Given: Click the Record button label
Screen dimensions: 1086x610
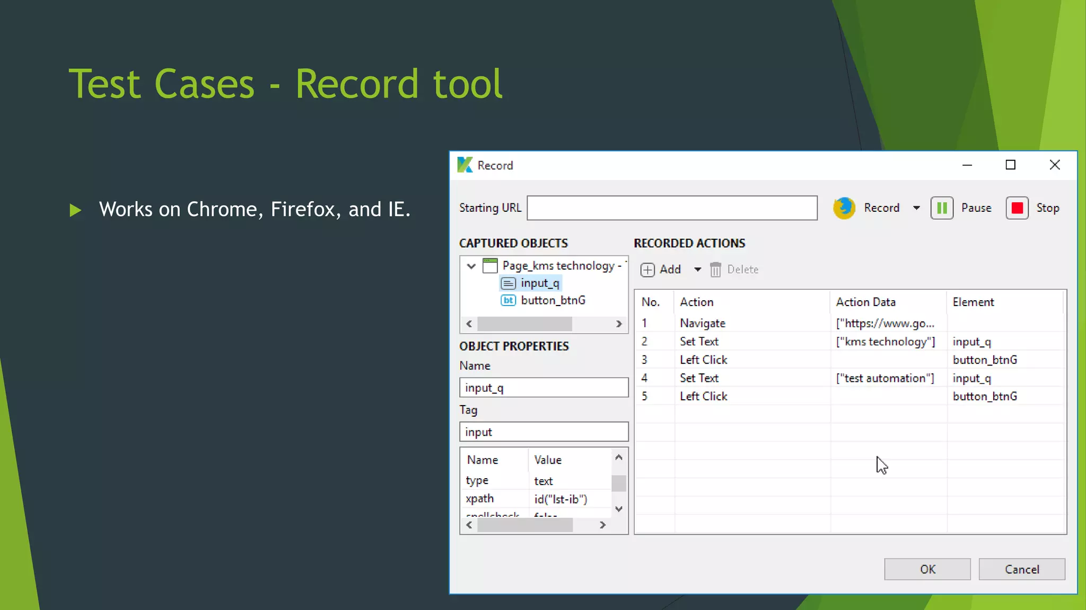Looking at the screenshot, I should (x=882, y=208).
